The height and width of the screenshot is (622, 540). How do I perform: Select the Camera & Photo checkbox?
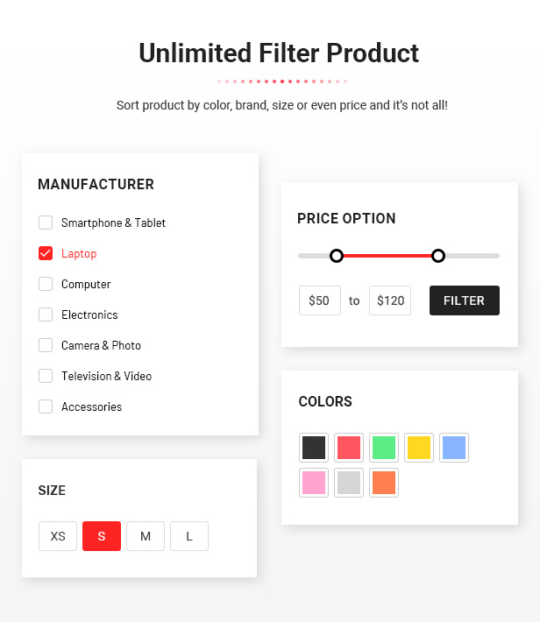point(46,345)
